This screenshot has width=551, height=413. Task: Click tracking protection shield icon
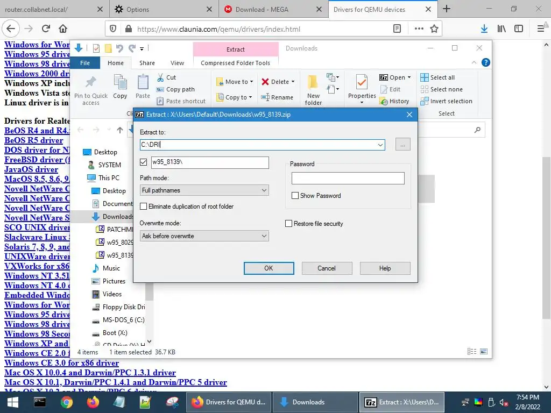tap(113, 29)
